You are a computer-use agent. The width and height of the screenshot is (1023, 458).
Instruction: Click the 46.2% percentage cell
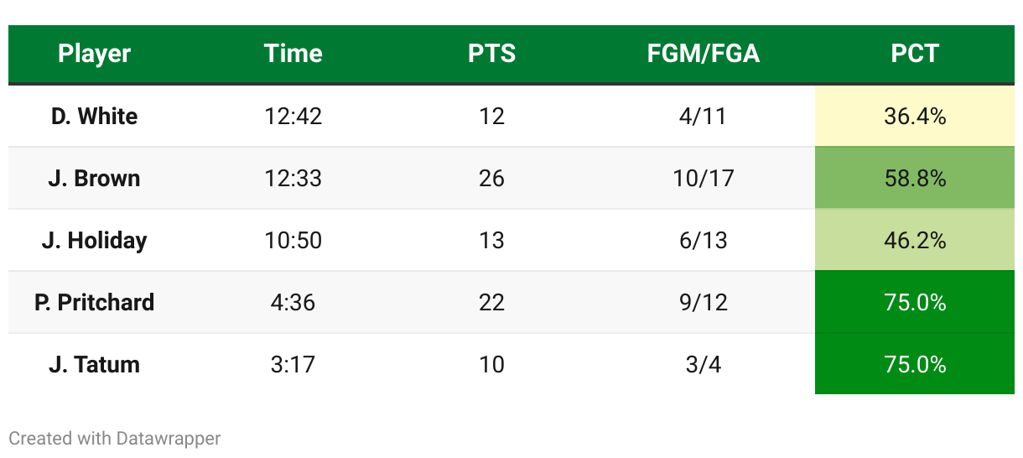(x=915, y=240)
